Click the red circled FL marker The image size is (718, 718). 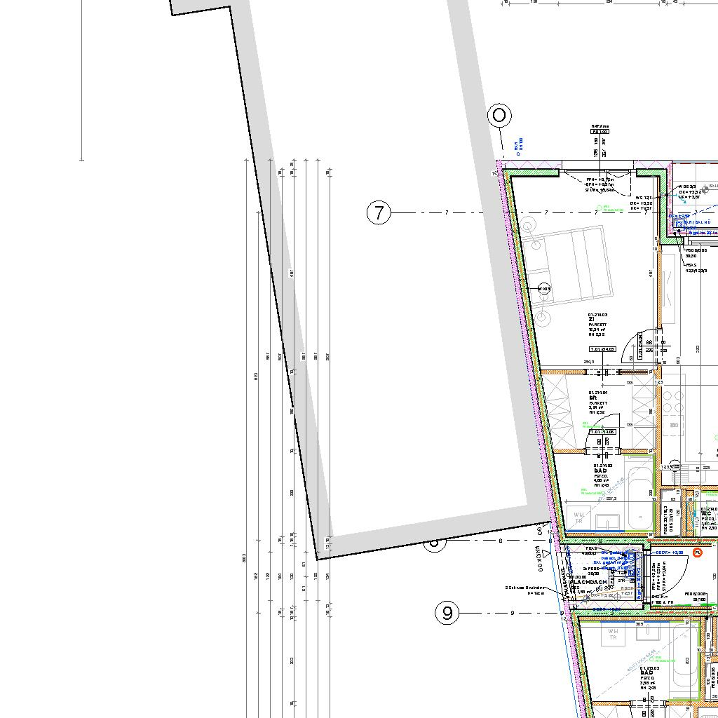[x=698, y=553]
